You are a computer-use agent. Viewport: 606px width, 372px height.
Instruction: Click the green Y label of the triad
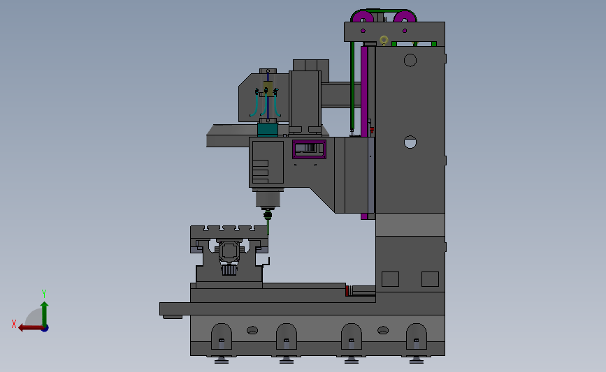pos(44,294)
